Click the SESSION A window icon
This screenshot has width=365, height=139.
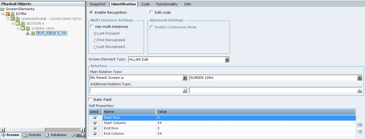click(x=18, y=24)
